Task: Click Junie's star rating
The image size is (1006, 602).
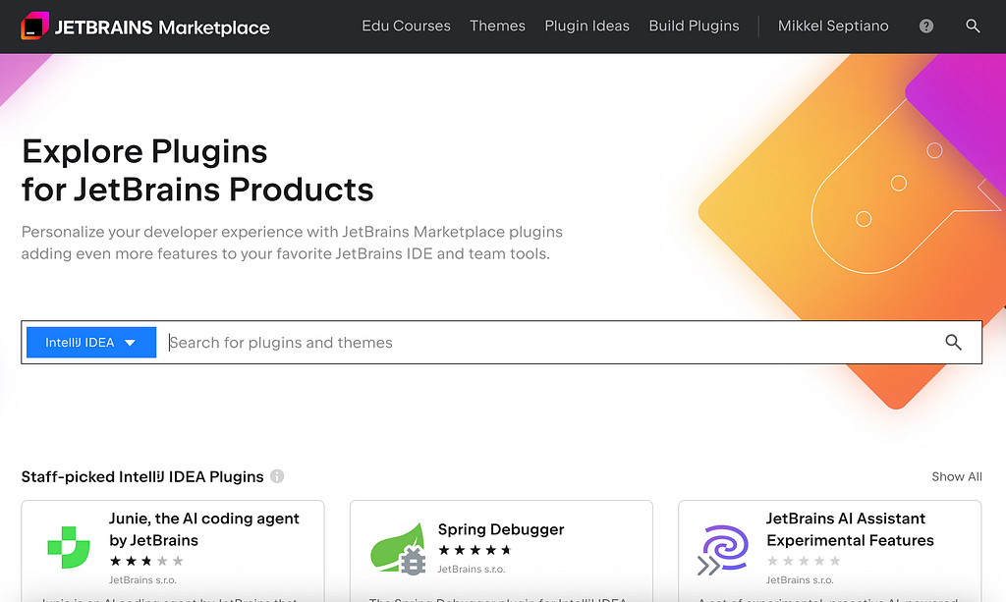Action: click(x=146, y=561)
